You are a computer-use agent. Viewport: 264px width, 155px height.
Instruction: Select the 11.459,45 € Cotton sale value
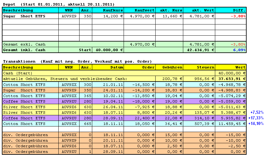230,124
